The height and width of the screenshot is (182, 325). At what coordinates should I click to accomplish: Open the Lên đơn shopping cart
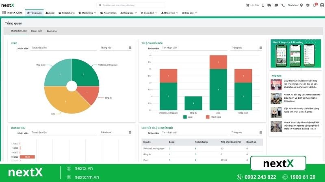[252, 5]
